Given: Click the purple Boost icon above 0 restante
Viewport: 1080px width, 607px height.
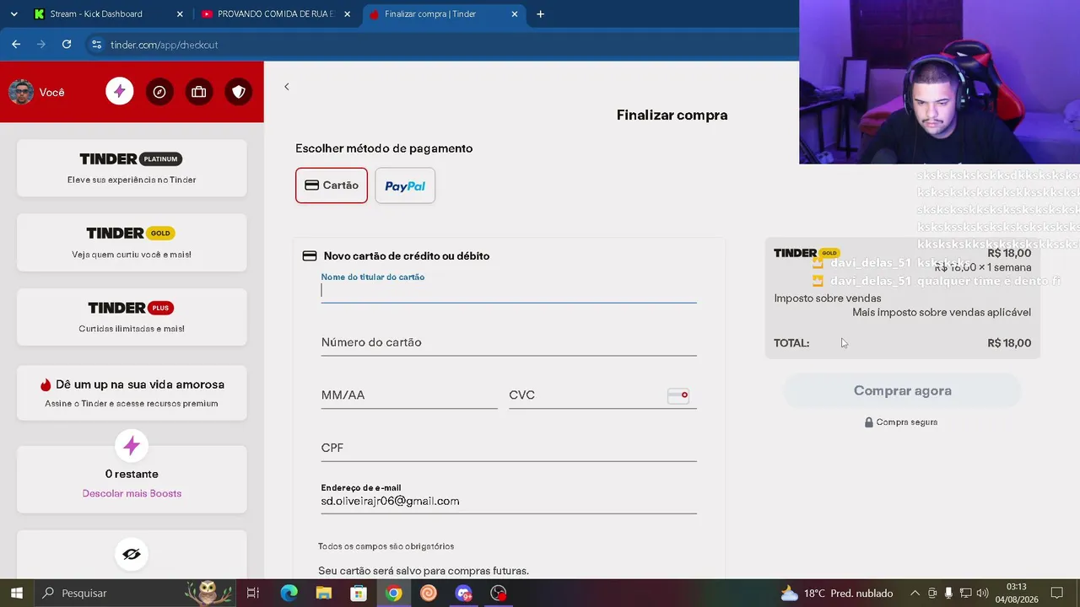Looking at the screenshot, I should point(132,446).
